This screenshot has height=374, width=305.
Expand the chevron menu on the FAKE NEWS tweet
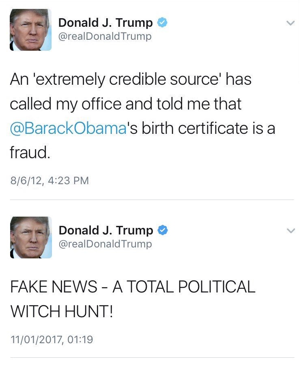291,231
